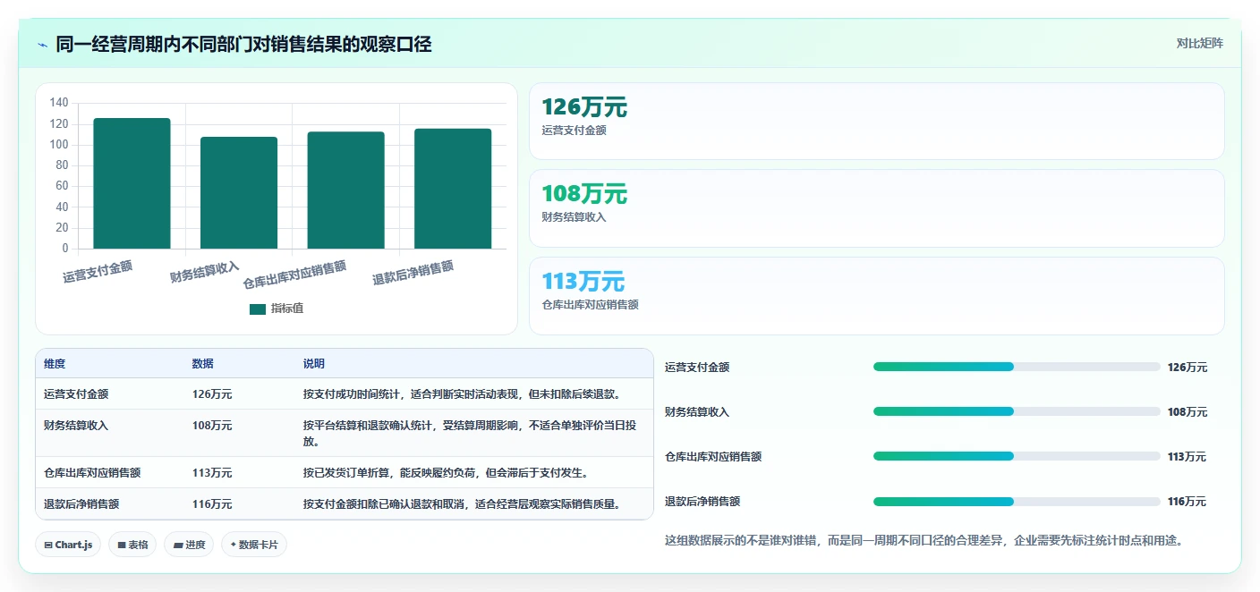Click the 数据 column header
1260x592 pixels.
click(202, 364)
